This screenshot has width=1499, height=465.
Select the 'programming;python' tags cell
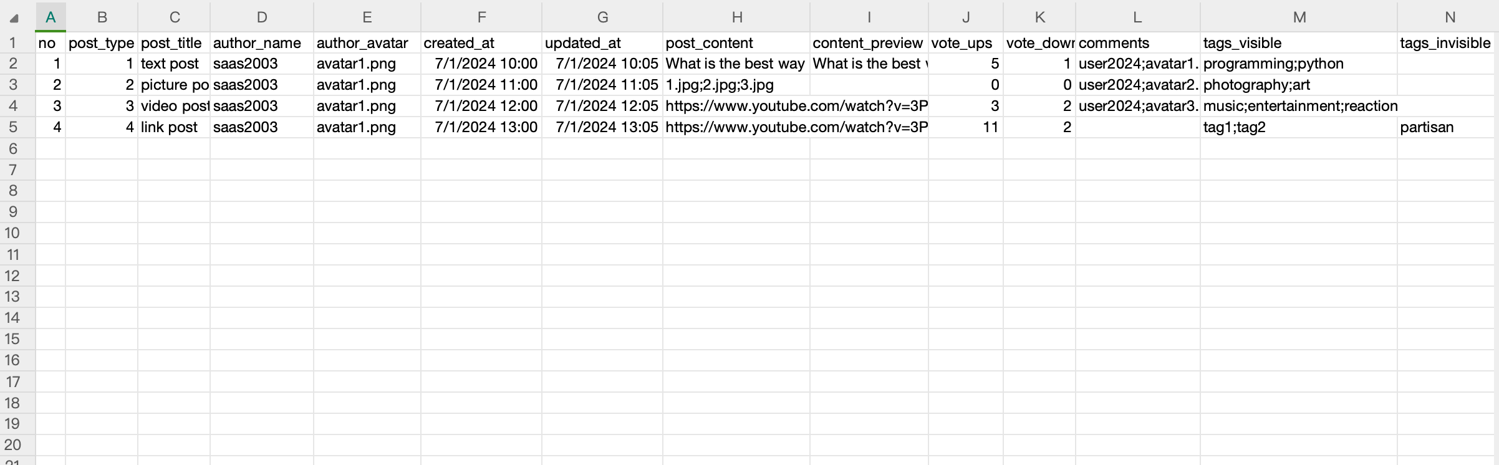pyautogui.click(x=1298, y=64)
